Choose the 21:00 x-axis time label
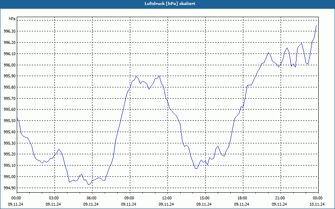The image size is (335, 209). point(281,198)
